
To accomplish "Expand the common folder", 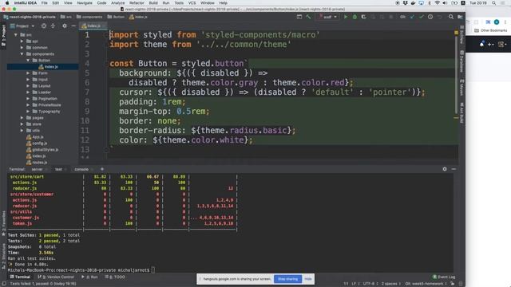I will 22,48.
